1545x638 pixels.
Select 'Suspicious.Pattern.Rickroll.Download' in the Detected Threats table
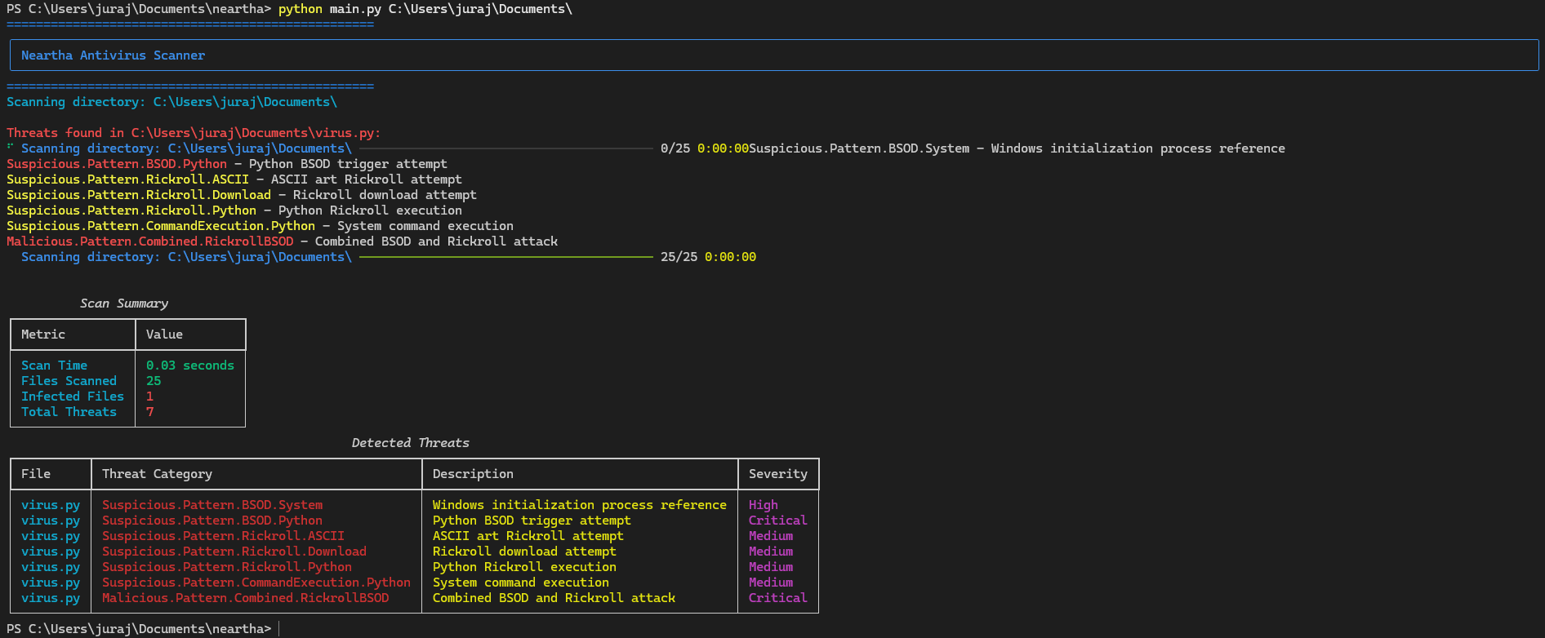tap(234, 552)
